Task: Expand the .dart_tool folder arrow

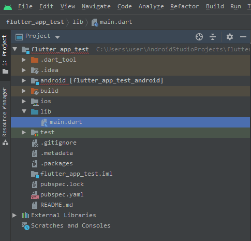Action: (x=24, y=60)
